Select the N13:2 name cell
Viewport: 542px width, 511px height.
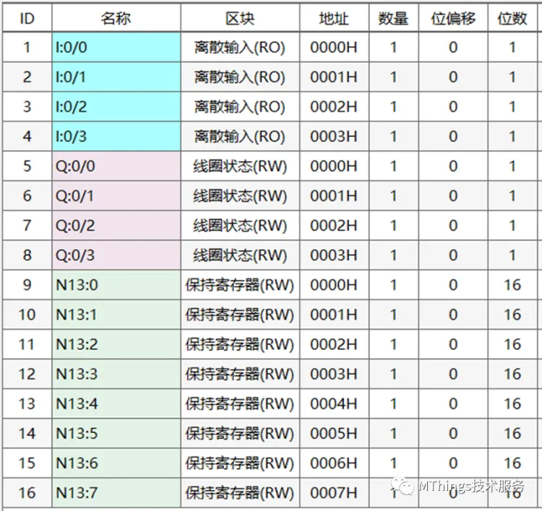click(x=116, y=344)
